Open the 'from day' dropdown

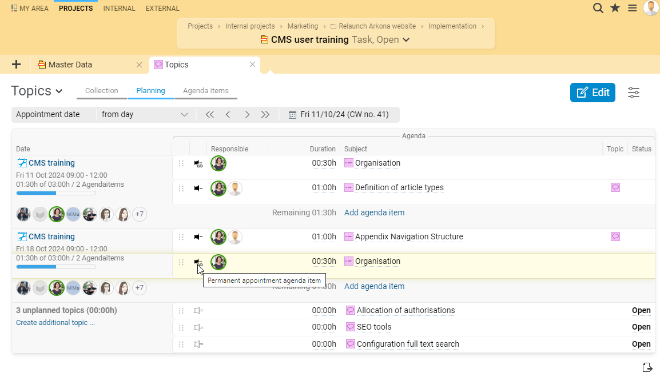tap(144, 114)
